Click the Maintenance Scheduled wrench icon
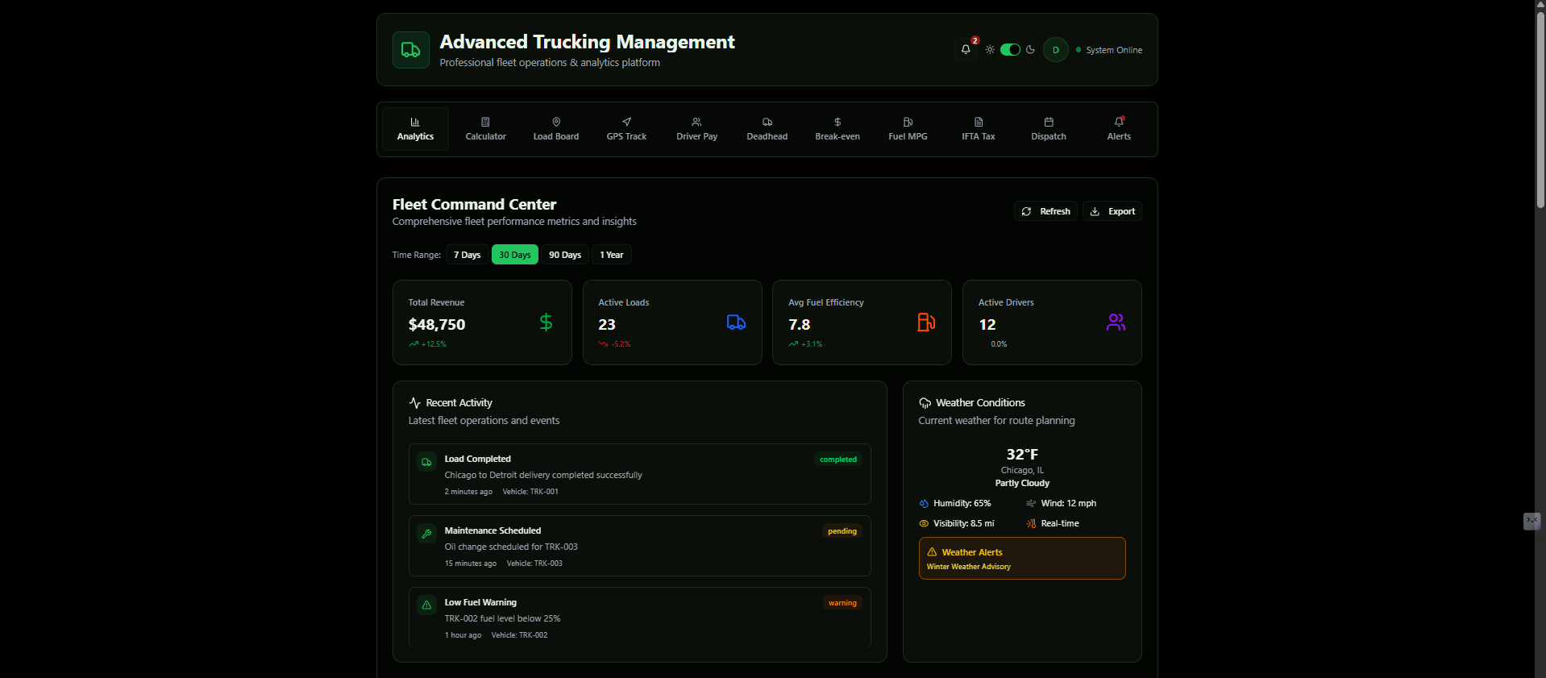Image resolution: width=1546 pixels, height=678 pixels. pyautogui.click(x=426, y=534)
